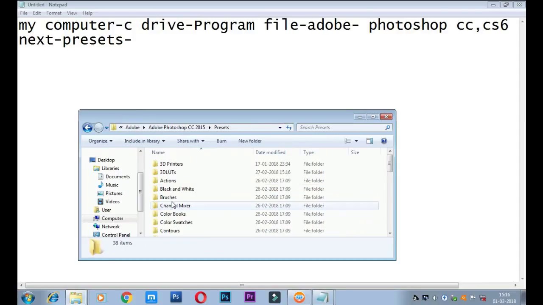Image resolution: width=543 pixels, height=305 pixels.
Task: Click the Explorer help icon
Action: tap(384, 141)
